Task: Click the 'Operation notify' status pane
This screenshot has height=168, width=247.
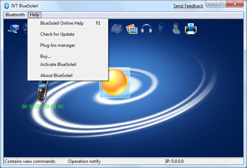Action: tap(116, 161)
